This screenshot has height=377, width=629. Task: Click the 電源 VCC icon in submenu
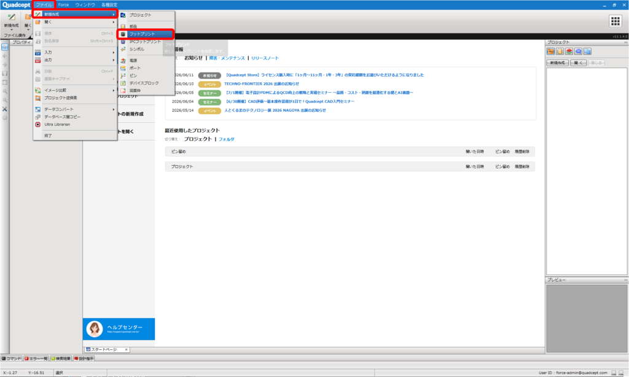point(123,61)
